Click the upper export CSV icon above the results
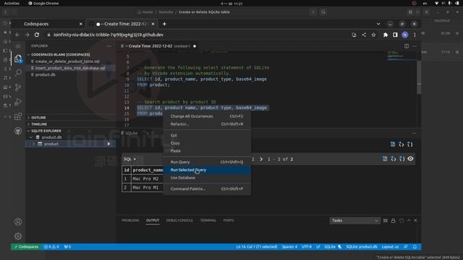 click(392, 144)
